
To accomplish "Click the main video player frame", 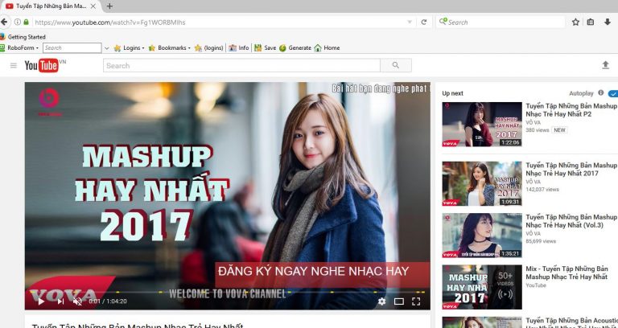I will tap(228, 195).
